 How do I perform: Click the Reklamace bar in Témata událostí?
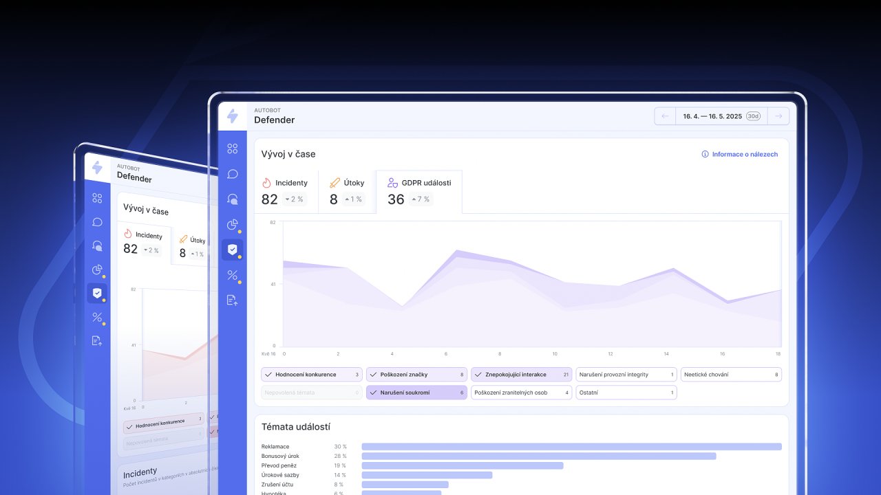pos(571,447)
